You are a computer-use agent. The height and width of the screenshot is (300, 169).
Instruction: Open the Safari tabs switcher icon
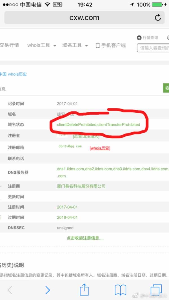(156, 290)
